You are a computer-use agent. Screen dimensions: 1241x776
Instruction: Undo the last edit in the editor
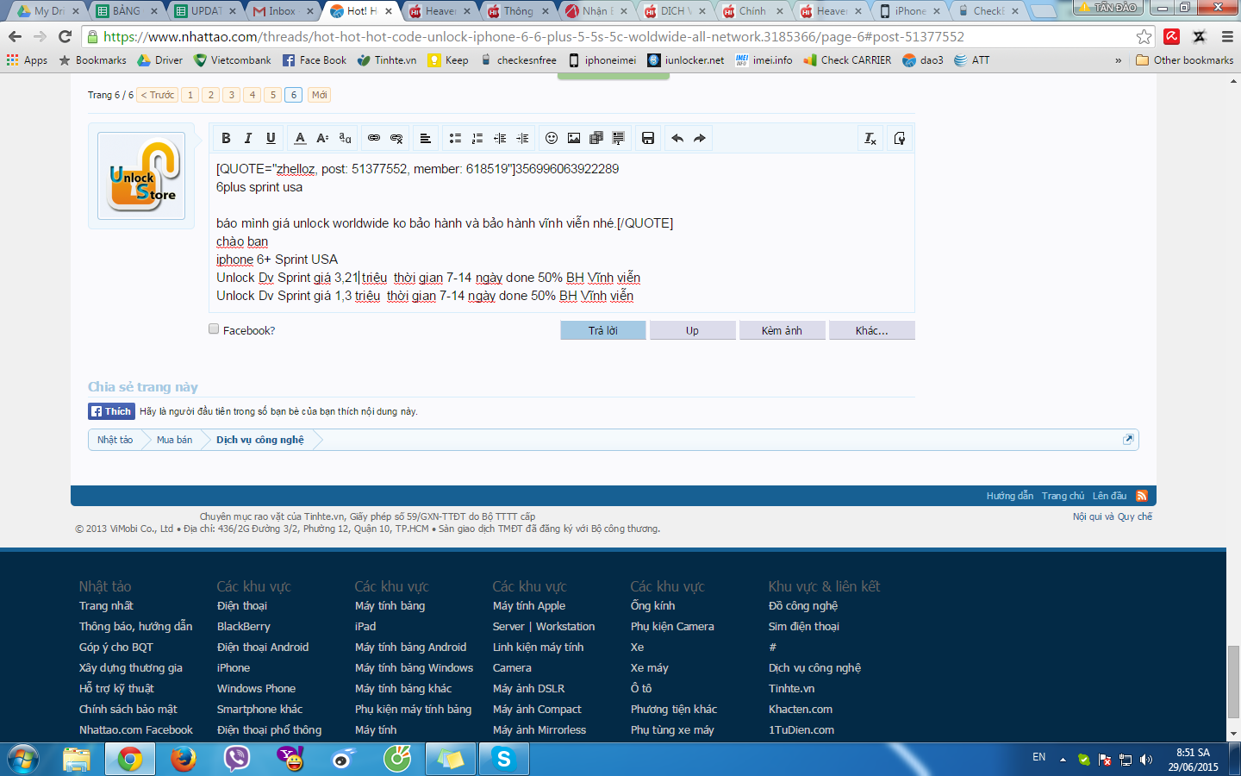[x=677, y=138]
